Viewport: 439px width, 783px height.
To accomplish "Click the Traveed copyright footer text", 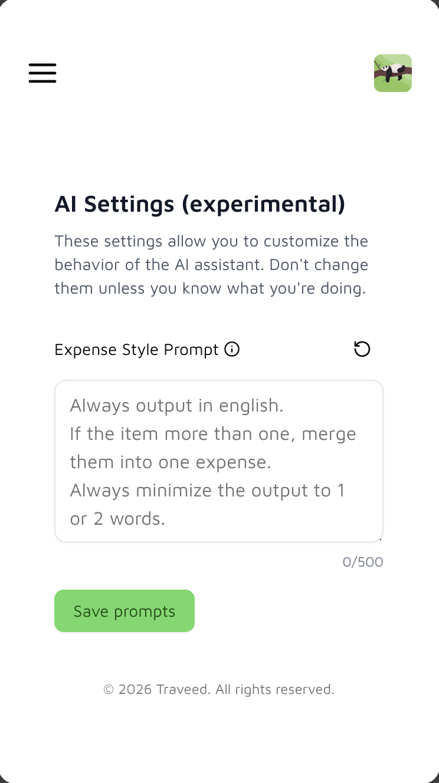I will tap(219, 689).
